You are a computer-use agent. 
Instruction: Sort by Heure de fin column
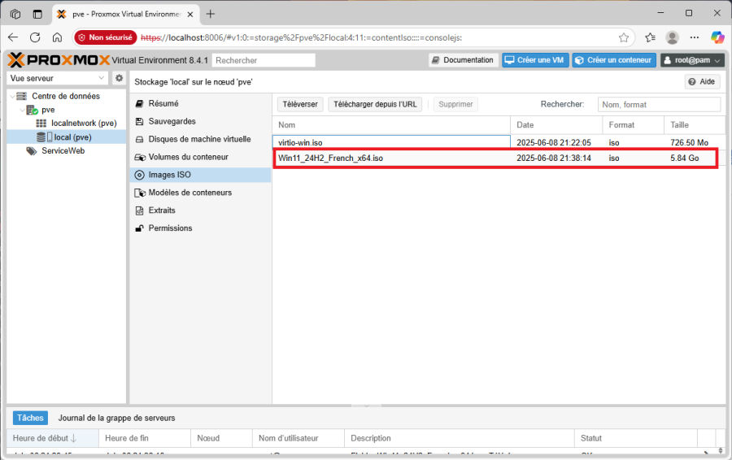click(x=145, y=438)
